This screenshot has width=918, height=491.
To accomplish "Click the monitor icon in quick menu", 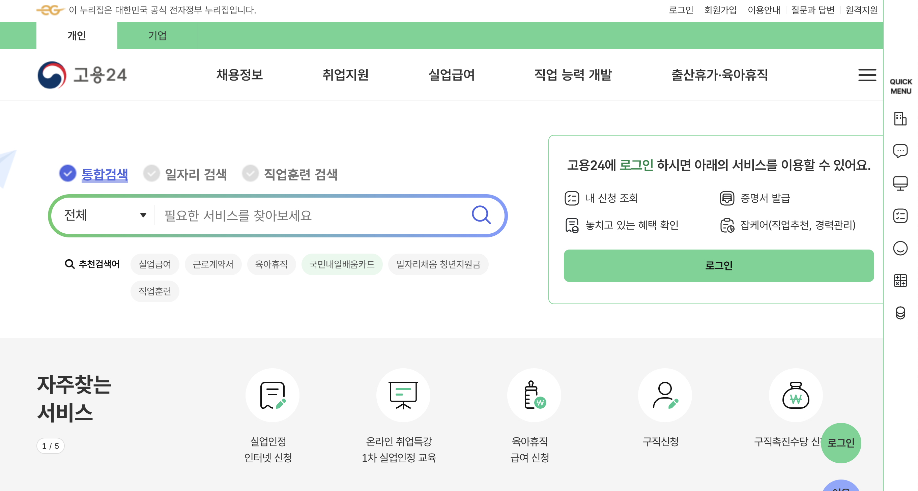I will pyautogui.click(x=900, y=183).
